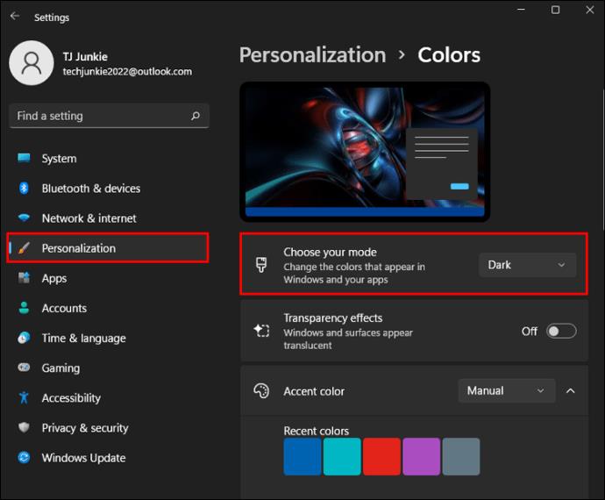The image size is (605, 500).
Task: Click the back arrow icon
Action: (x=15, y=16)
